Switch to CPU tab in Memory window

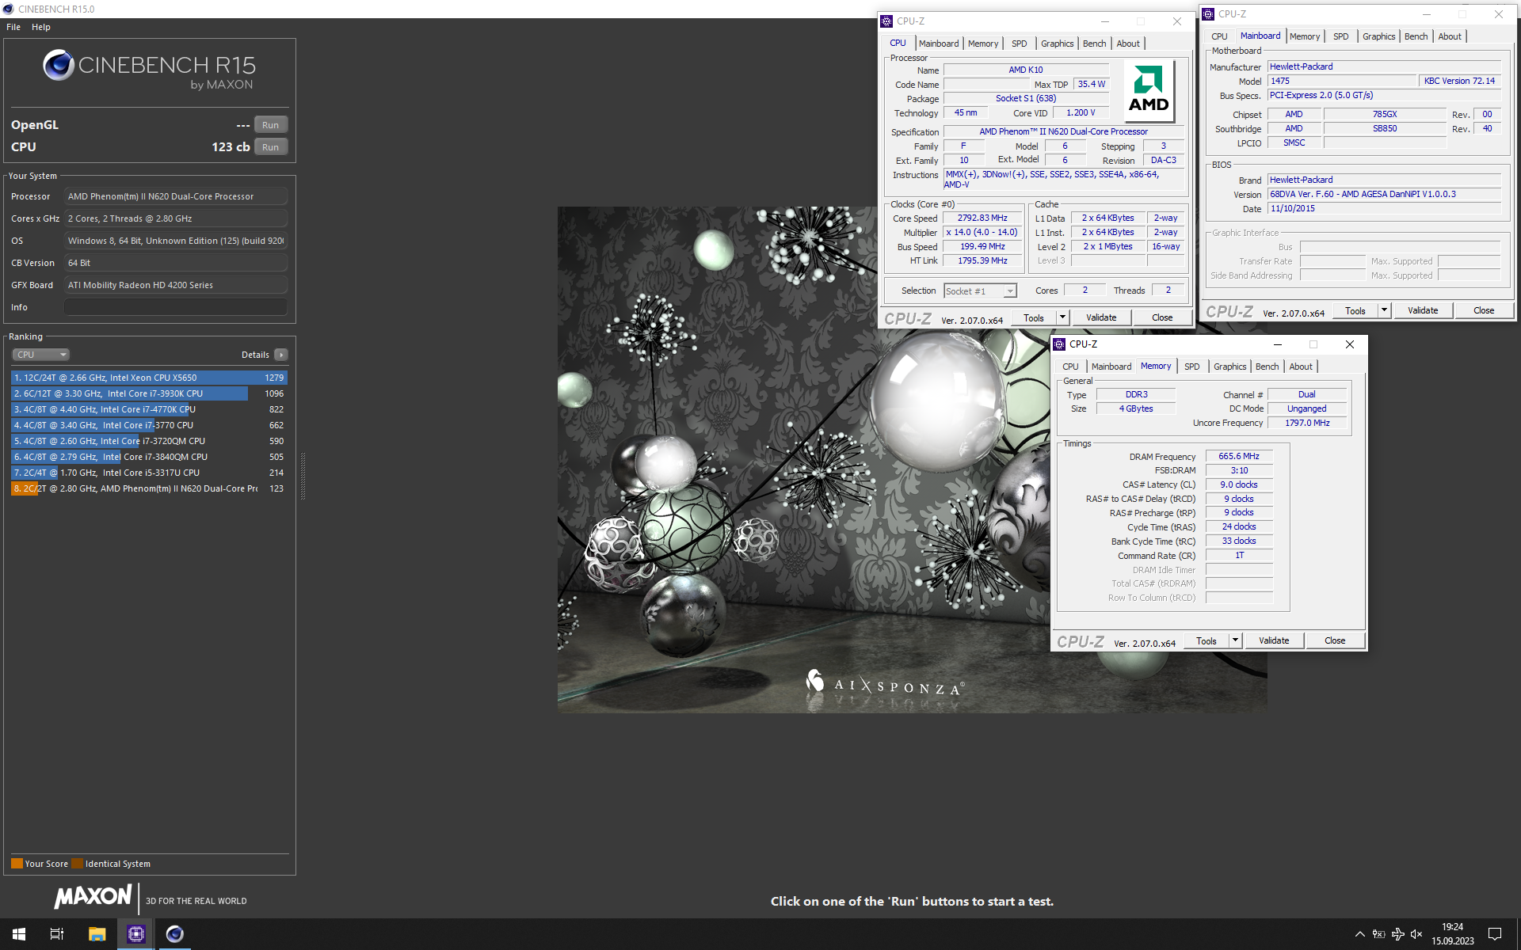tap(1070, 367)
